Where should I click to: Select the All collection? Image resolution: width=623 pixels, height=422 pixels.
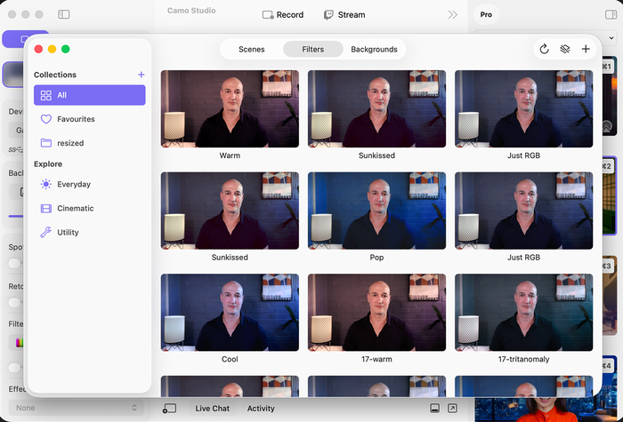coord(89,95)
